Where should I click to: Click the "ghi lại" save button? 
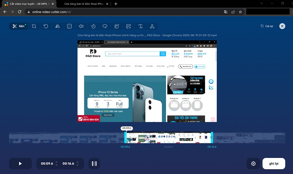coord(274,164)
